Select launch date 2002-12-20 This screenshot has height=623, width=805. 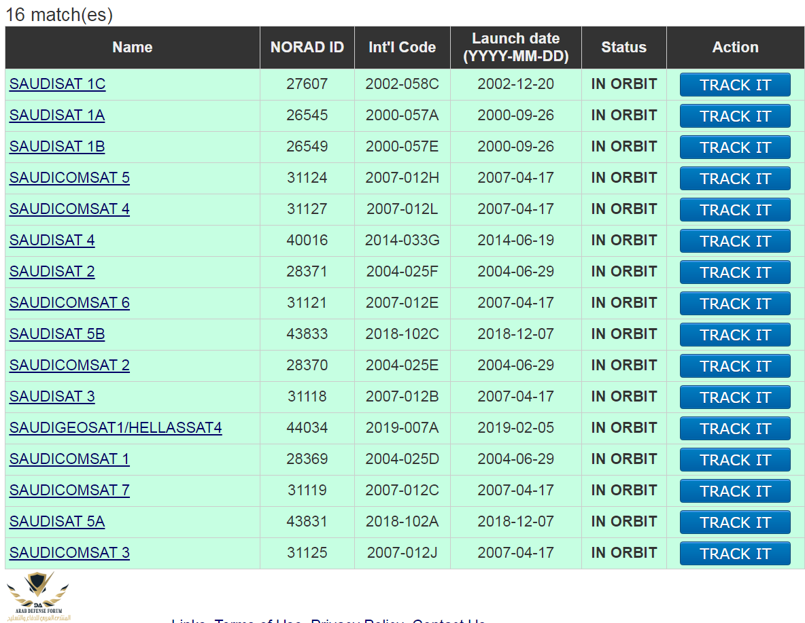pos(516,84)
